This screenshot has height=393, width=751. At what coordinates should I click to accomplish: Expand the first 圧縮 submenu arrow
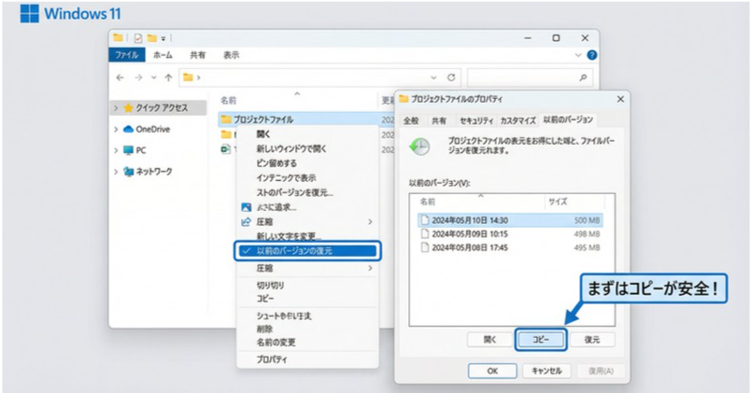370,221
